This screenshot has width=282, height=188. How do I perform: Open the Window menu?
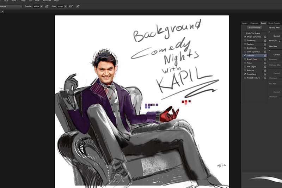47,1
